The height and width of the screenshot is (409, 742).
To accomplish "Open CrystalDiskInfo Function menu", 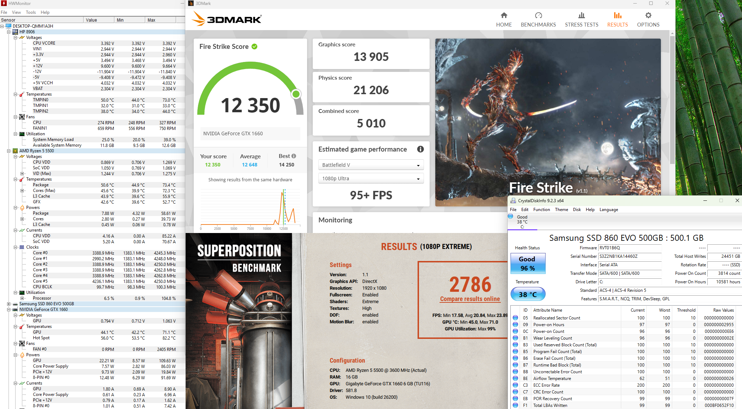I will [541, 210].
